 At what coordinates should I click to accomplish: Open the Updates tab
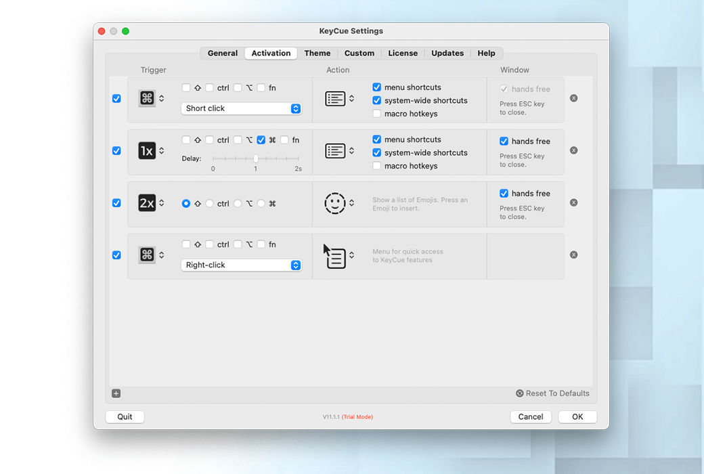(447, 53)
